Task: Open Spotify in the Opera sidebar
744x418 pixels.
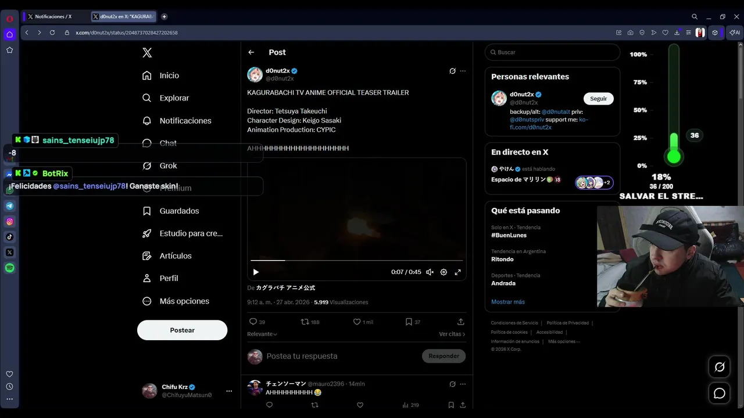Action: point(10,268)
